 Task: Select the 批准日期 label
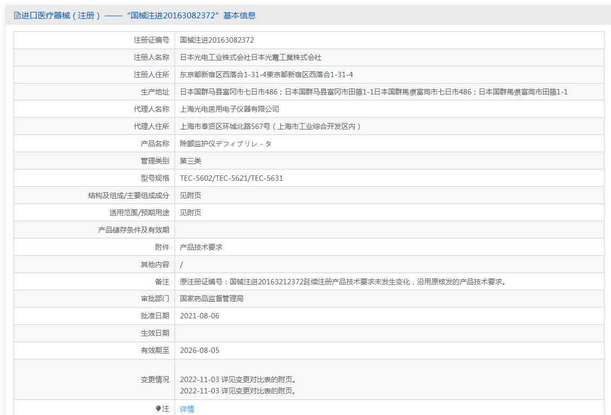(x=155, y=316)
